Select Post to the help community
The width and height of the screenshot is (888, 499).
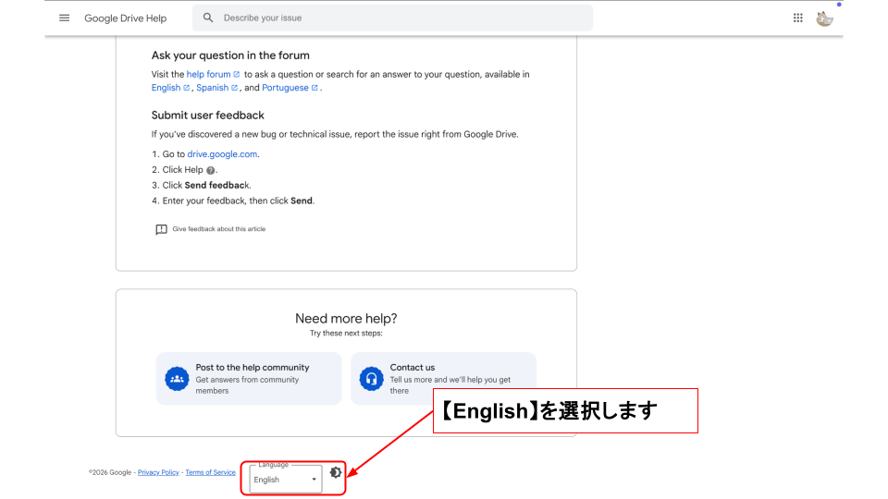point(253,367)
